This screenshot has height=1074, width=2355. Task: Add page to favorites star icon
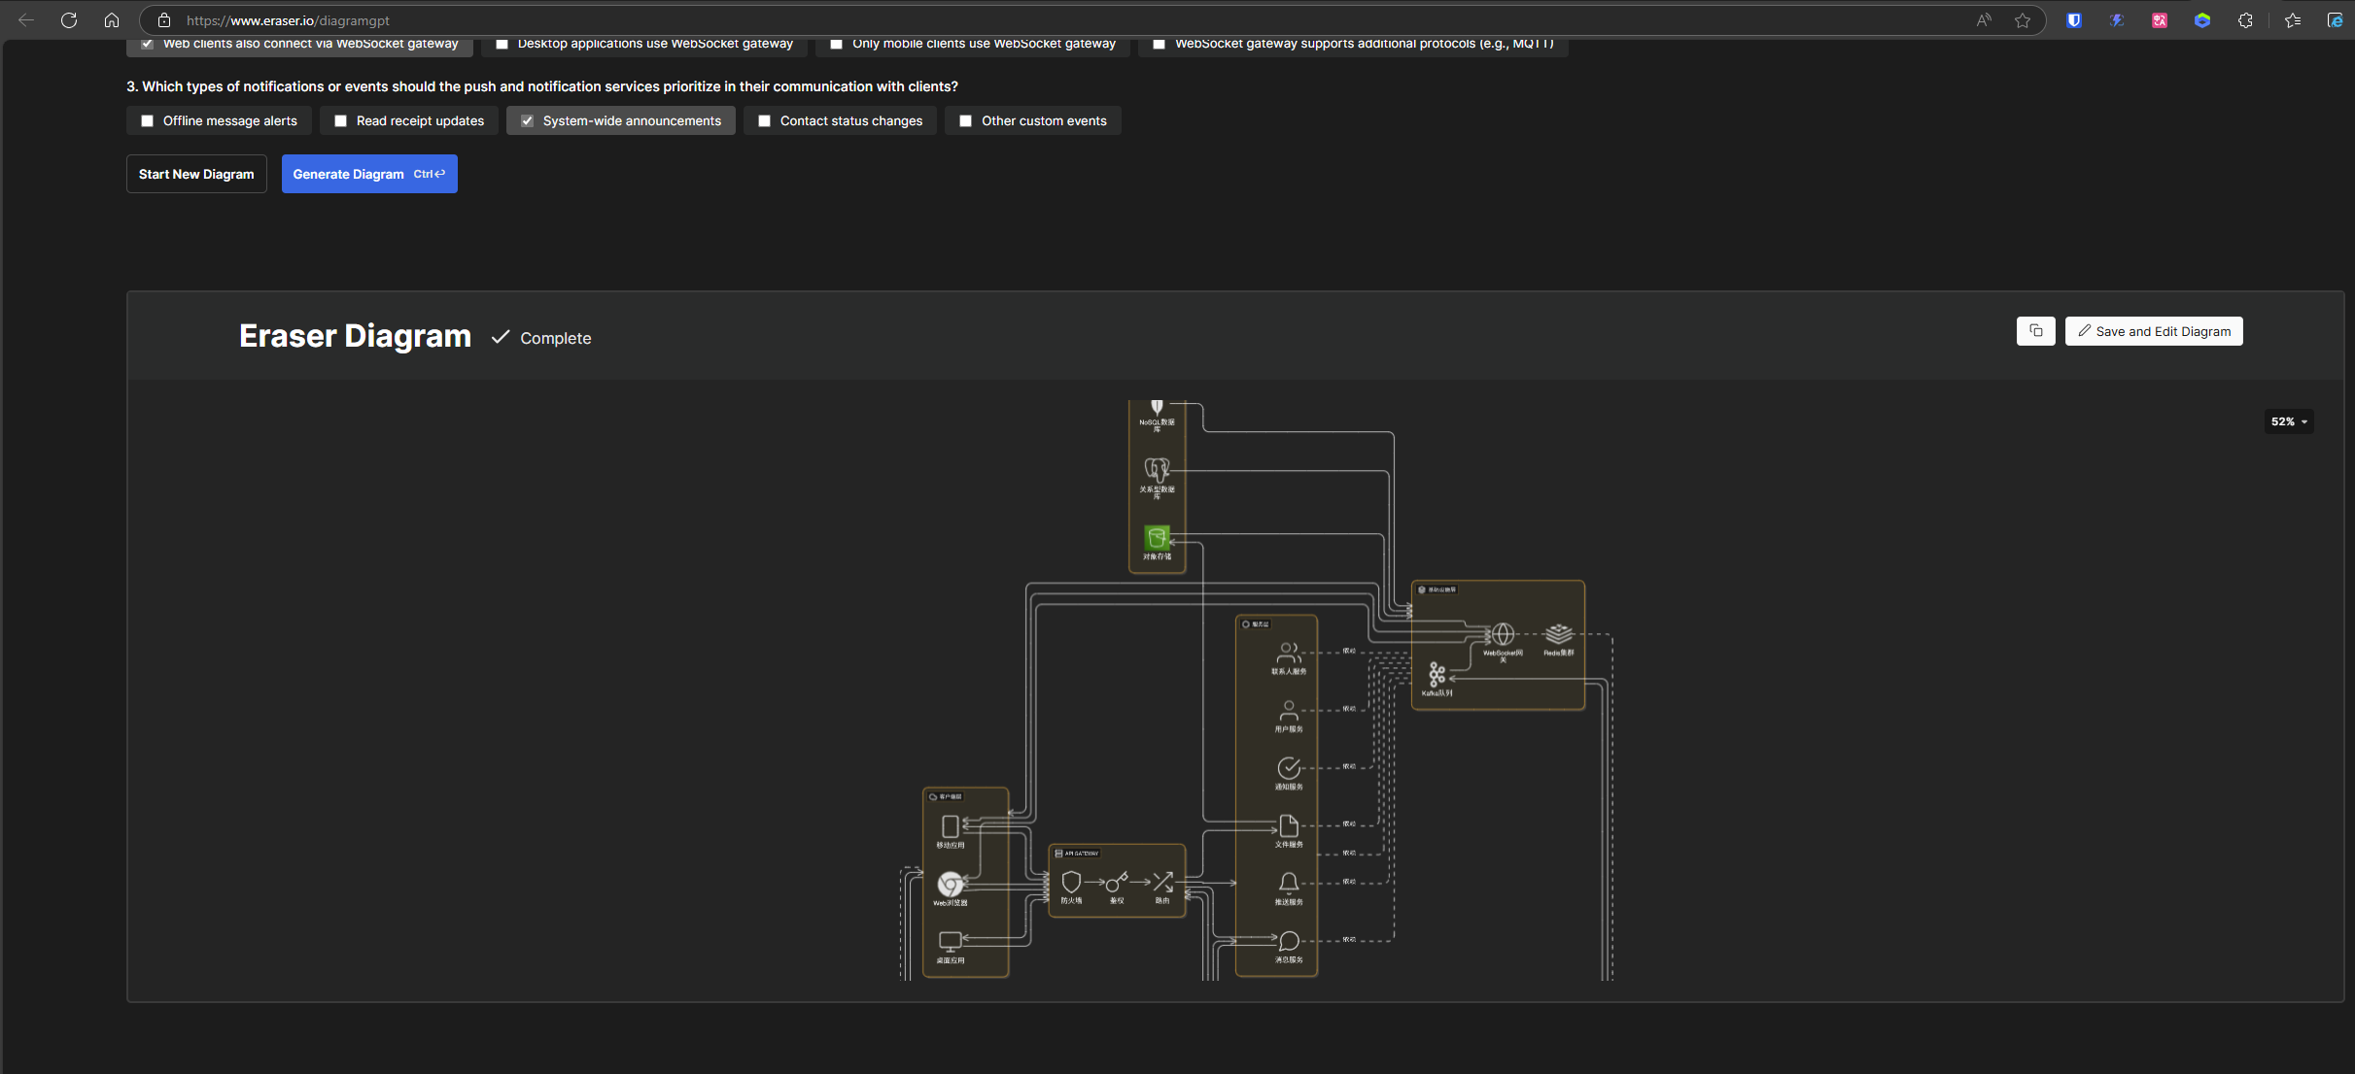pyautogui.click(x=2023, y=20)
